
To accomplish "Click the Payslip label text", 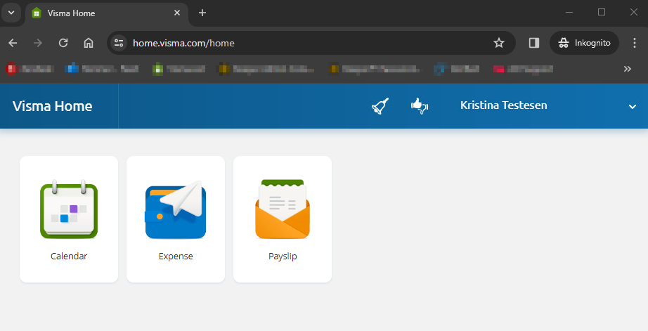I will [x=283, y=257].
